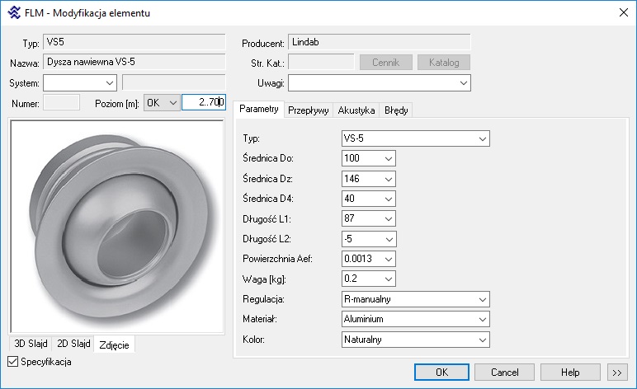
Task: Expand the Waga [kg] dropdown
Action: tap(369, 279)
